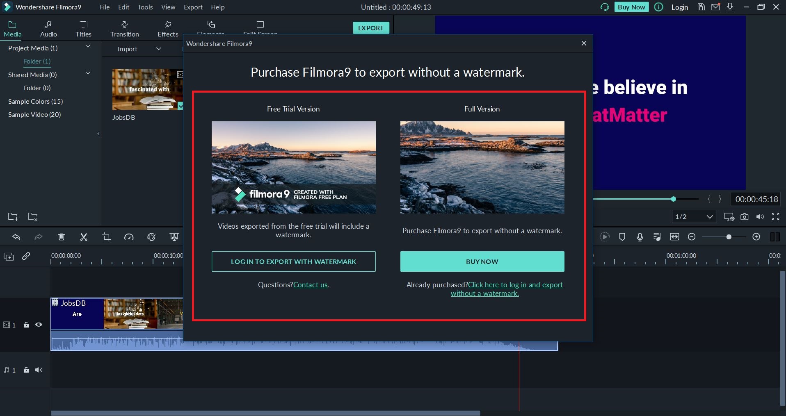Collapse the Project Media section
The image size is (786, 416).
point(88,47)
